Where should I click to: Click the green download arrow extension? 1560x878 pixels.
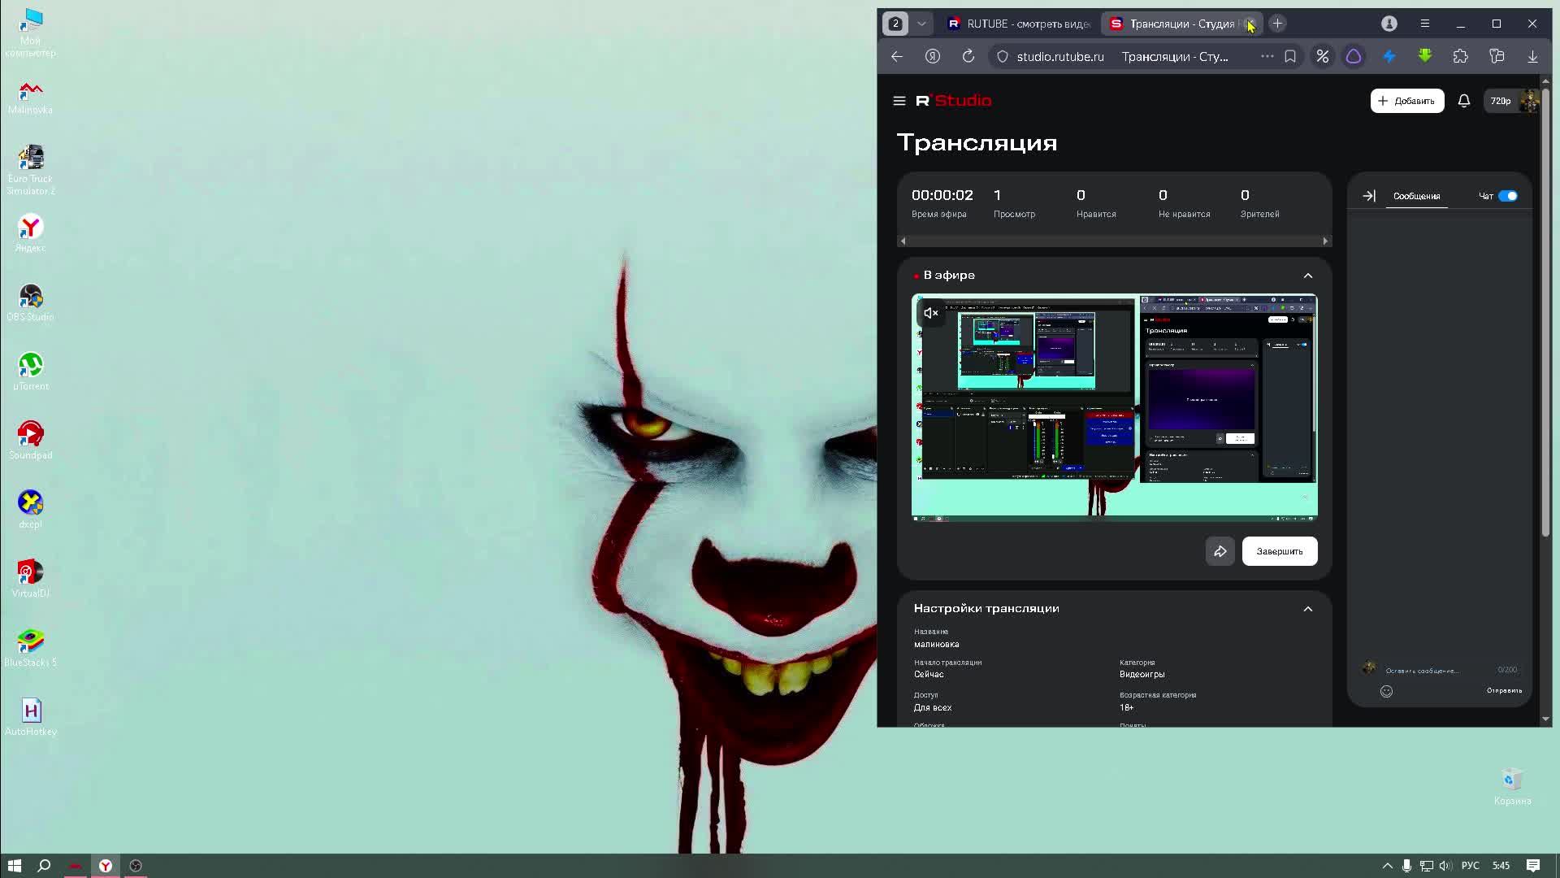[x=1425, y=56]
